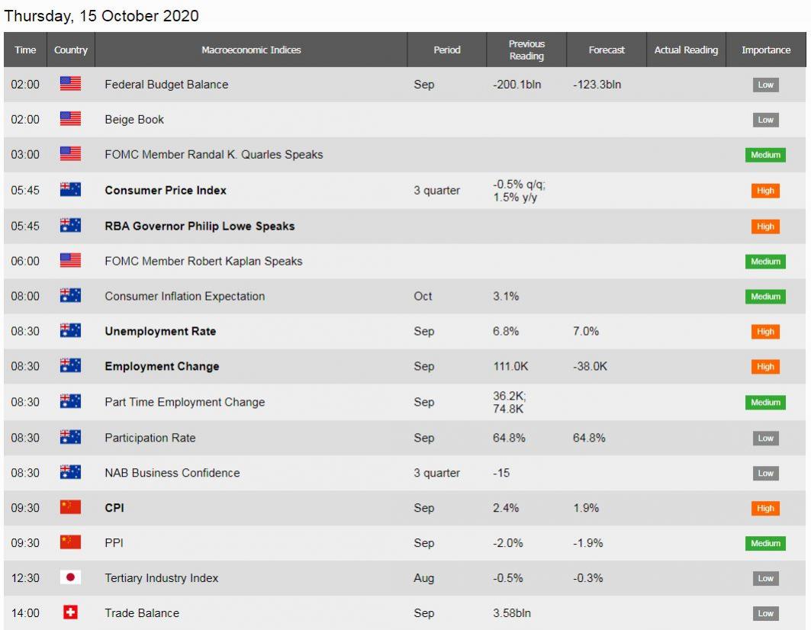
Task: Click the Low badge for Participation Rate
Action: point(765,438)
